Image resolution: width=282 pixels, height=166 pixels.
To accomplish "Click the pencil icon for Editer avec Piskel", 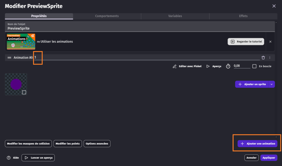I will coord(174,66).
